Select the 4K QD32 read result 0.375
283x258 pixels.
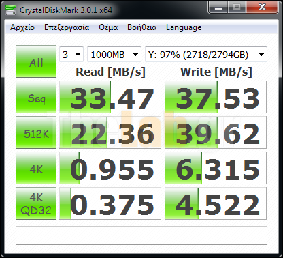(x=110, y=203)
